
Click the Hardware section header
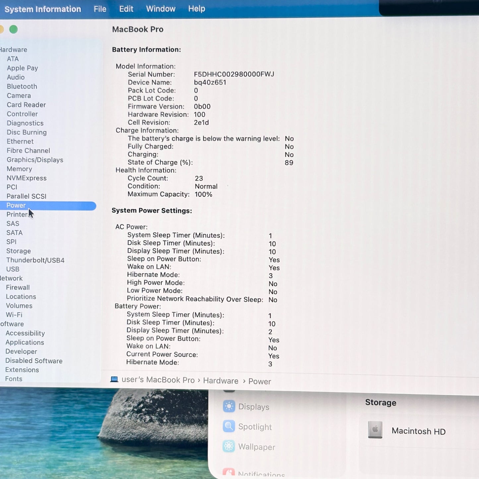click(x=14, y=50)
